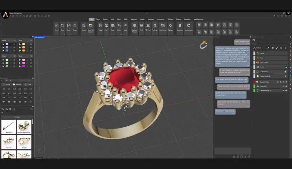
Task: Toggle Gem group visibility eye
Action: click(31, 41)
